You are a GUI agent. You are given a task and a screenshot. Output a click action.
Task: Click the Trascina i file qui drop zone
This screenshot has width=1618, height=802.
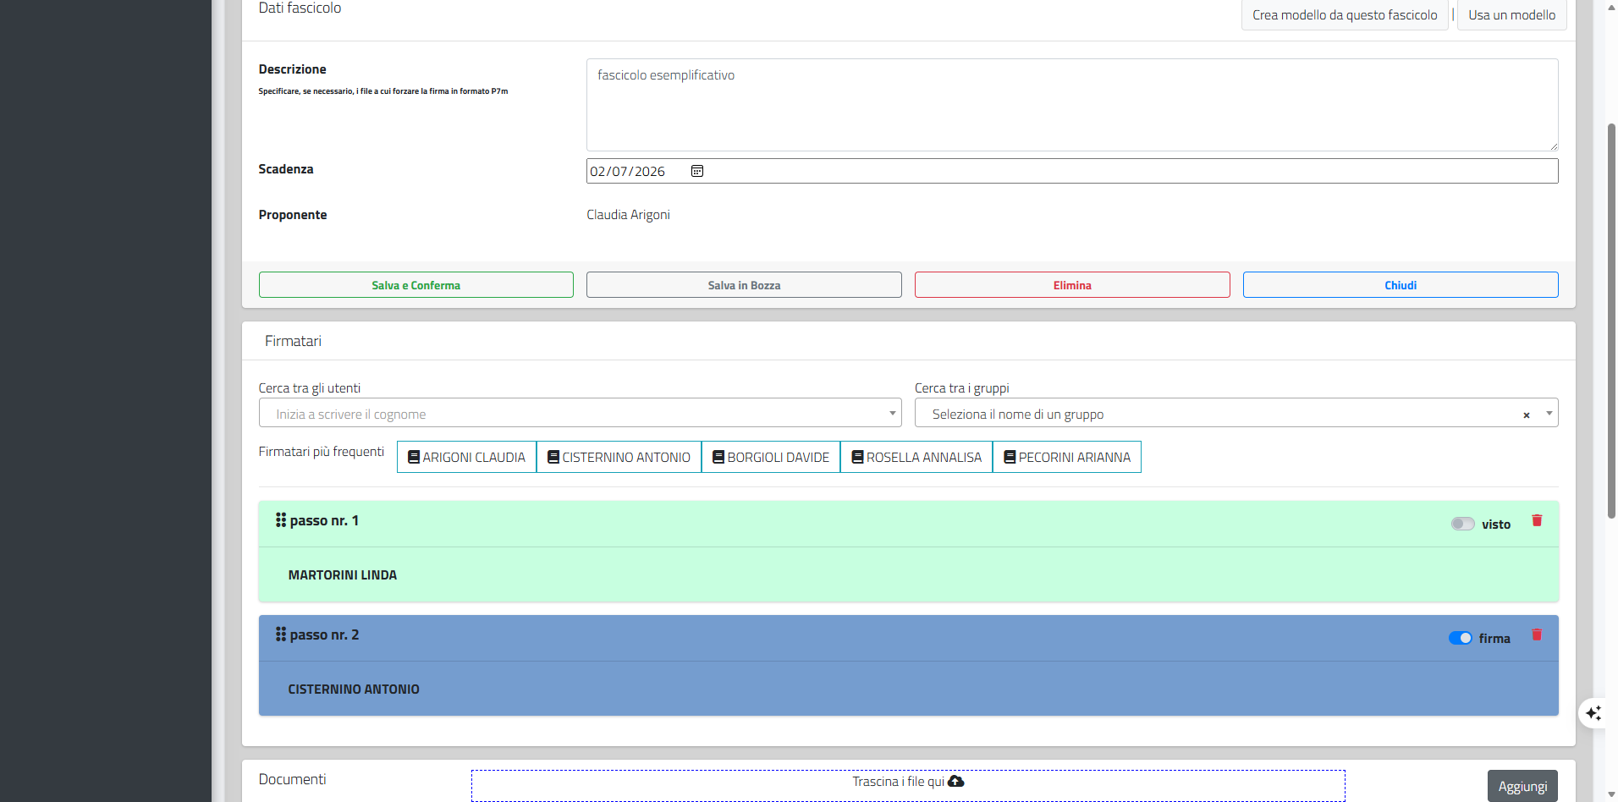tap(908, 785)
